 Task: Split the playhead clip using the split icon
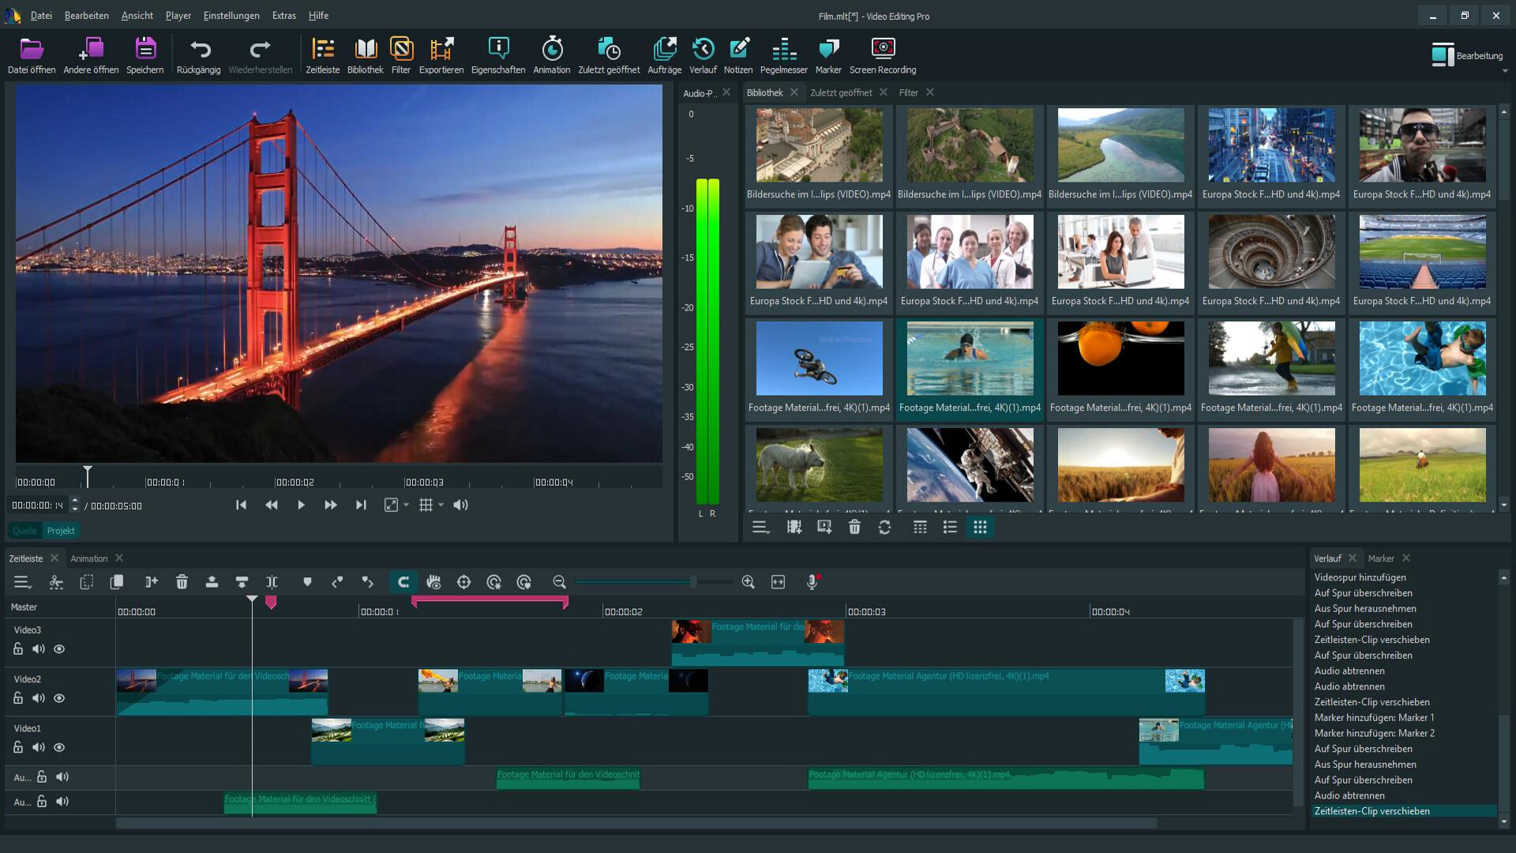(x=272, y=582)
